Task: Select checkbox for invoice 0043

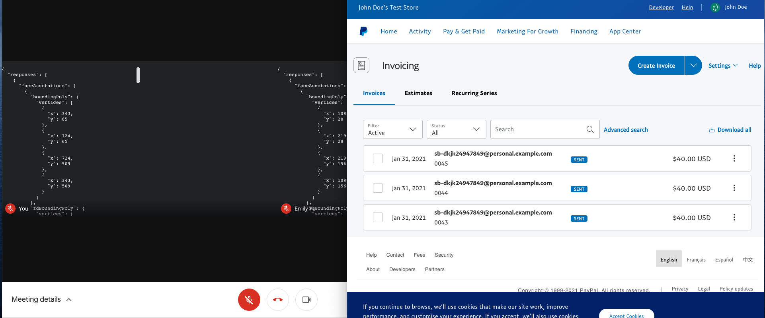Action: pyautogui.click(x=378, y=217)
